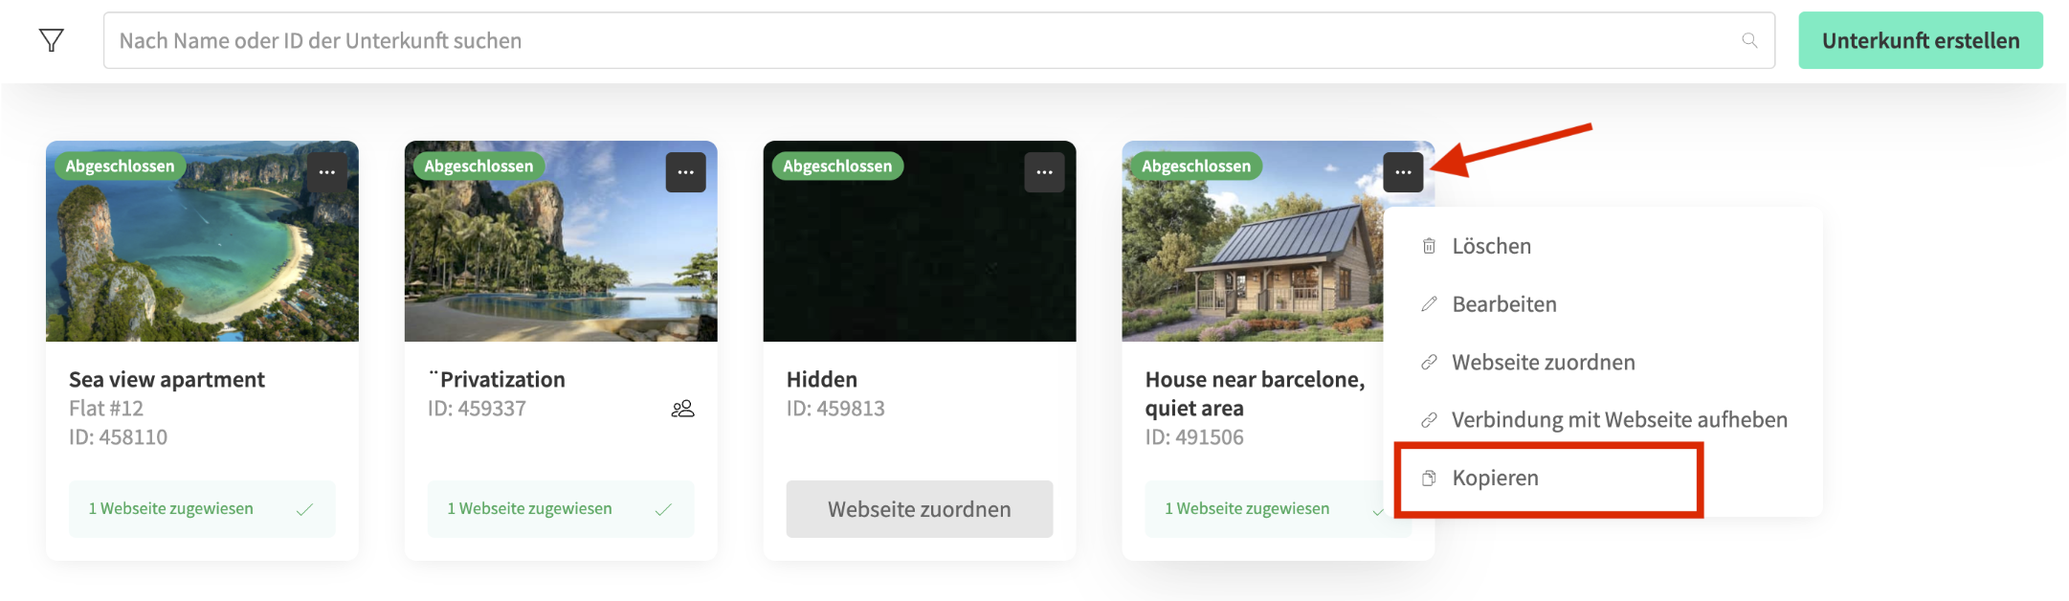The height and width of the screenshot is (601, 2069).
Task: Click the ID: 458110 text
Action: 118,437
